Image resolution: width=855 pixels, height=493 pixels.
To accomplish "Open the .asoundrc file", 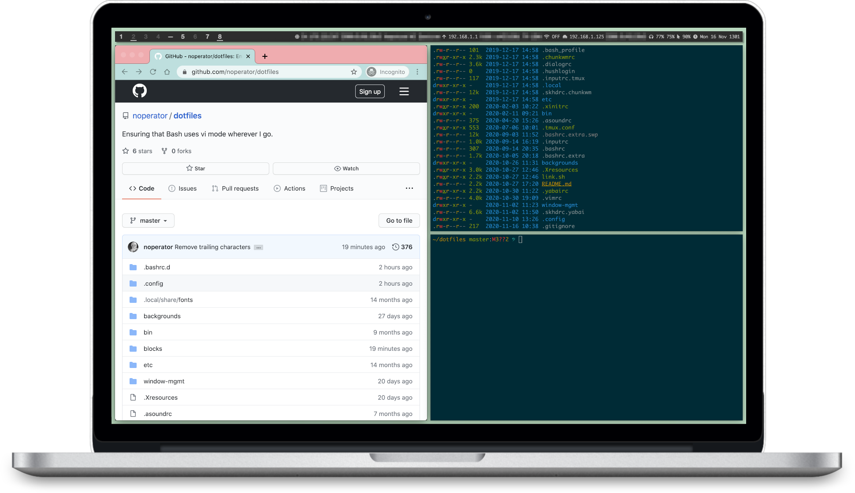I will 158,414.
